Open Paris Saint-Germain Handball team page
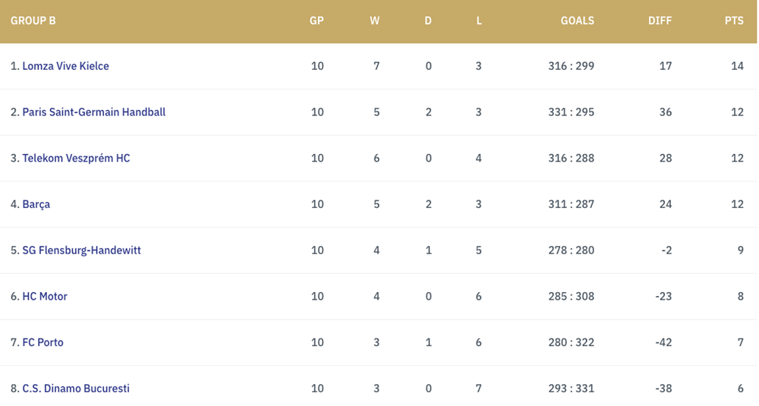The width and height of the screenshot is (759, 406). (x=94, y=112)
